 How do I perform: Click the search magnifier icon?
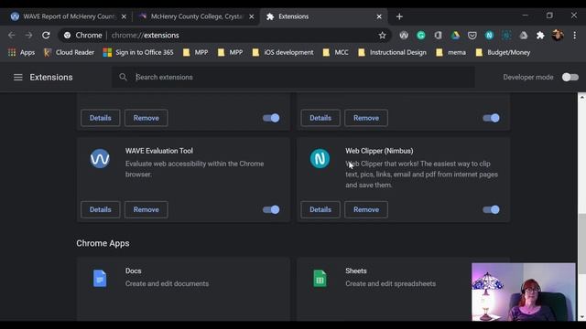[123, 77]
